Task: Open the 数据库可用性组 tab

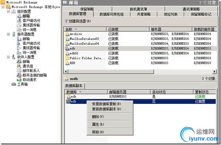Action: pyautogui.click(x=112, y=14)
